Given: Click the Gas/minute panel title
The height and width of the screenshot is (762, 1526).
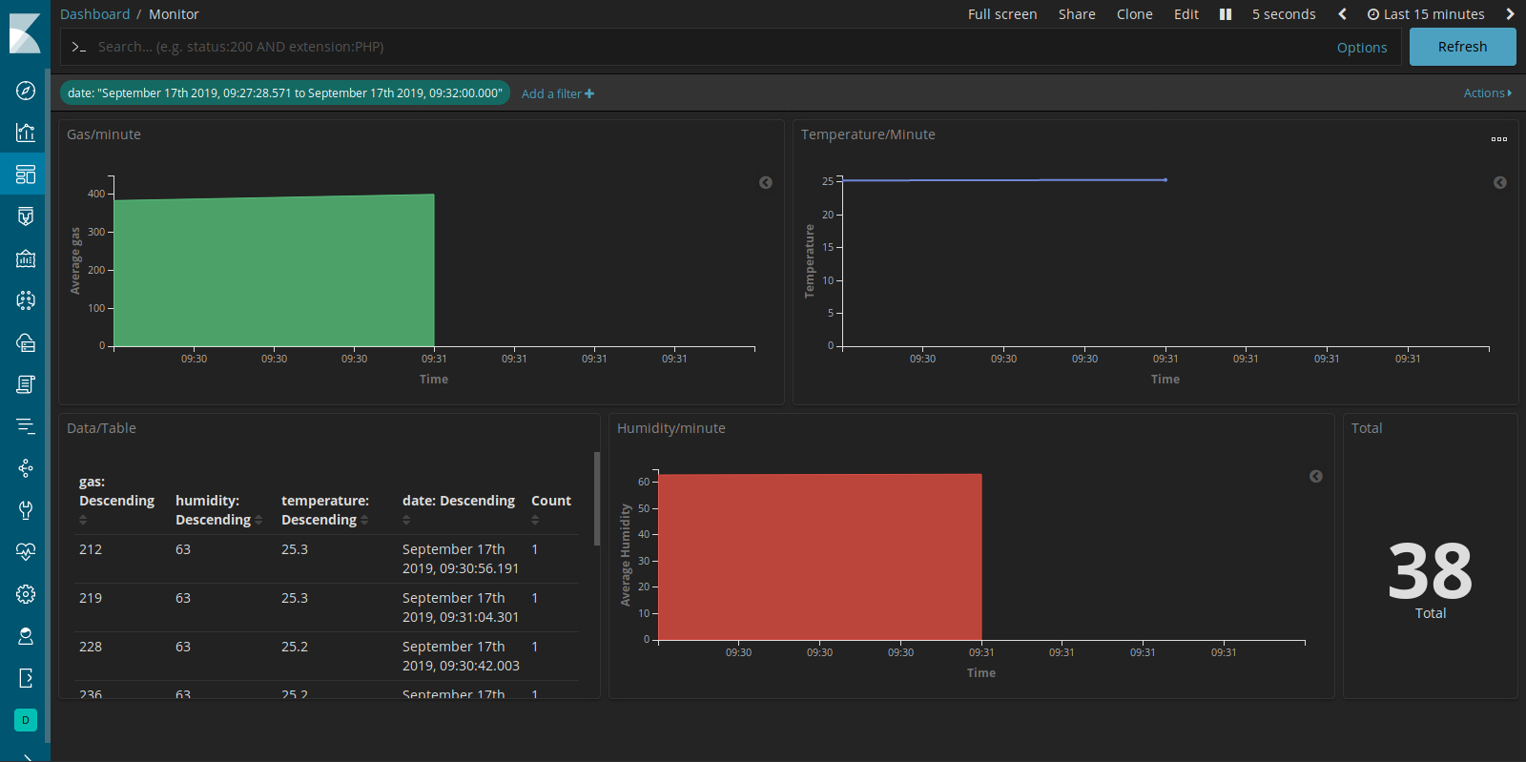Looking at the screenshot, I should (x=104, y=134).
